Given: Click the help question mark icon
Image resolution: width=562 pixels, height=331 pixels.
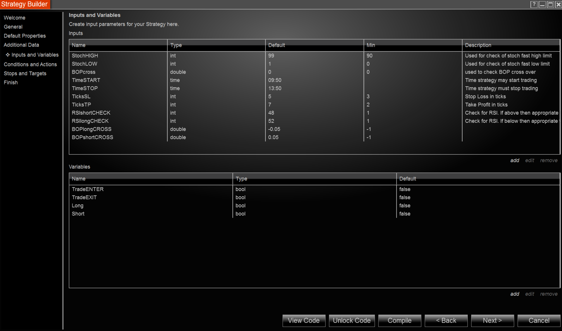Looking at the screenshot, I should click(x=534, y=4).
